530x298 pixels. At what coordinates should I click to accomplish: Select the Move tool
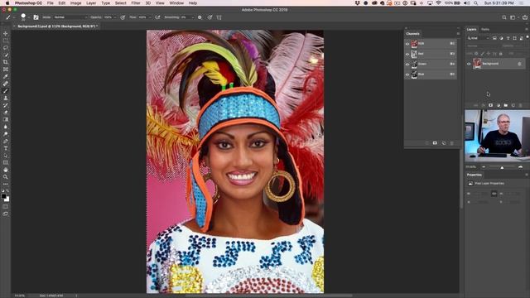[6, 33]
